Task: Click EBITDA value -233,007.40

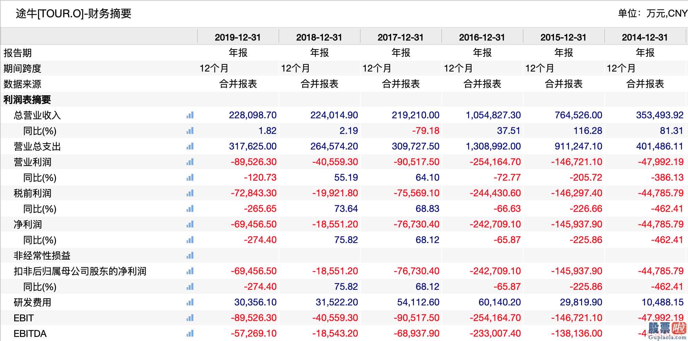Action: point(495,334)
